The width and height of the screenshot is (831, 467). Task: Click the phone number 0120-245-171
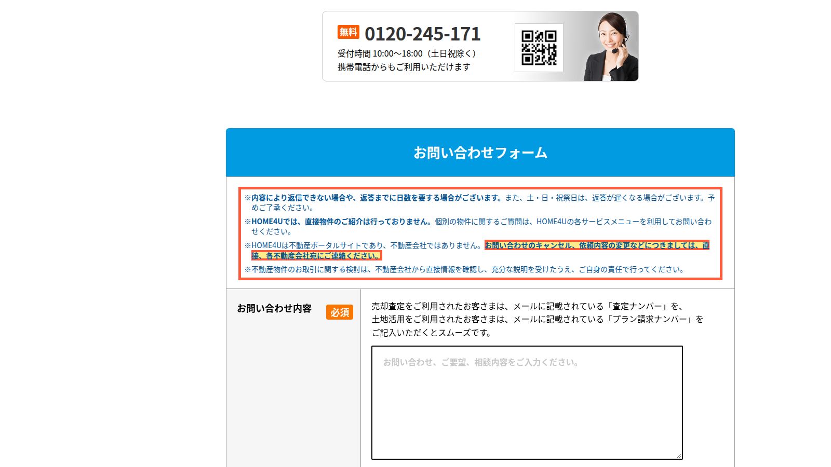[x=423, y=34]
